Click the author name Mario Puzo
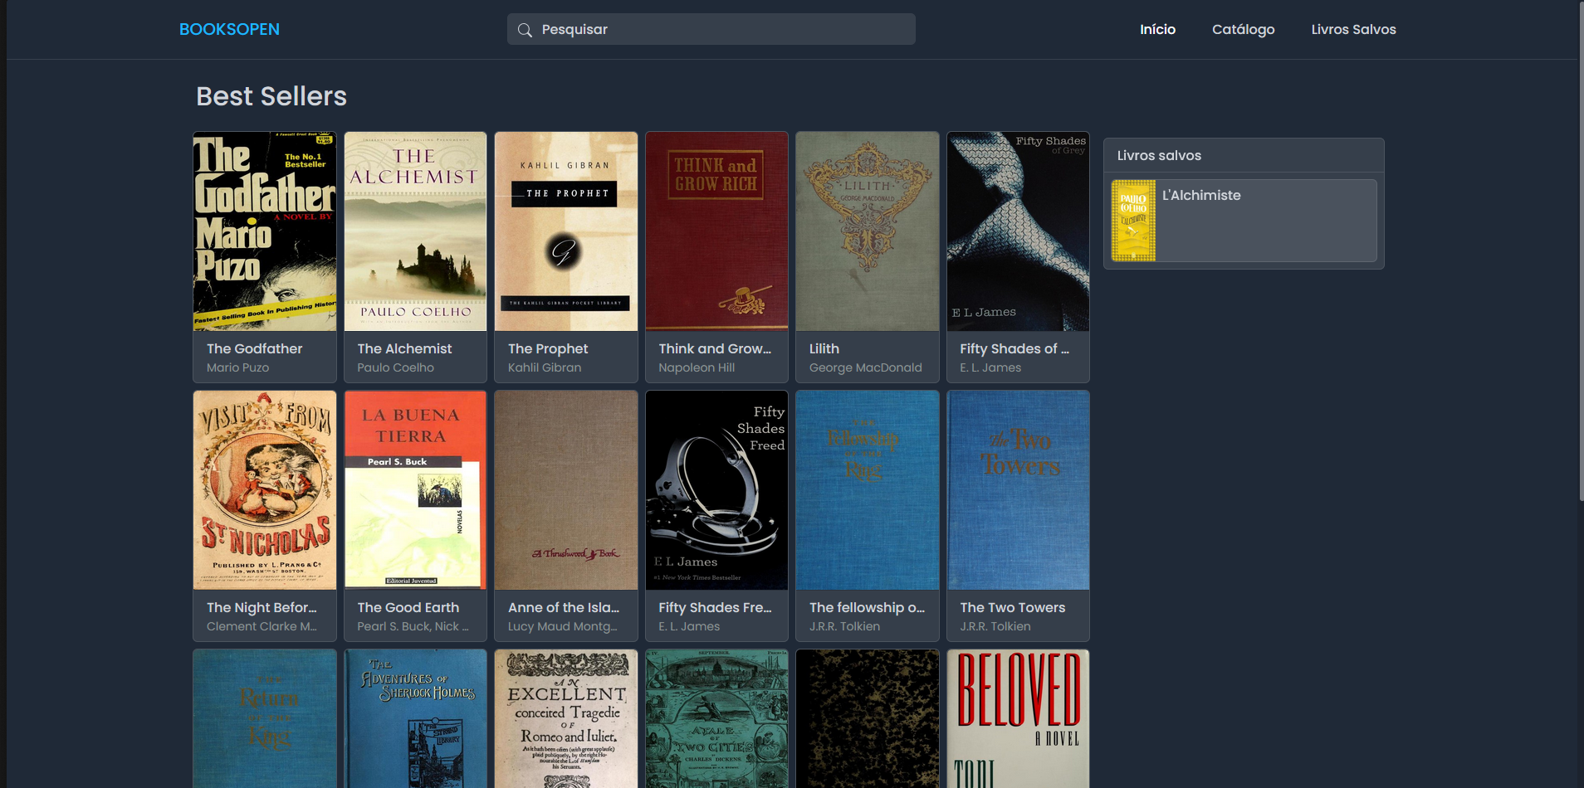Viewport: 1584px width, 788px height. [237, 367]
